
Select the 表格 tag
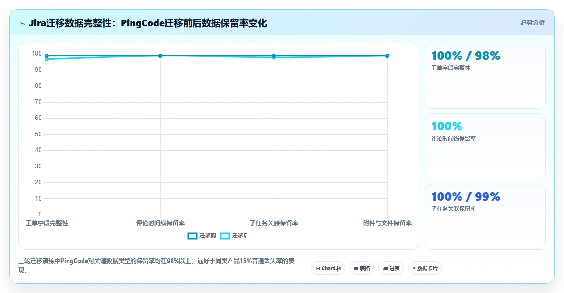click(x=362, y=268)
